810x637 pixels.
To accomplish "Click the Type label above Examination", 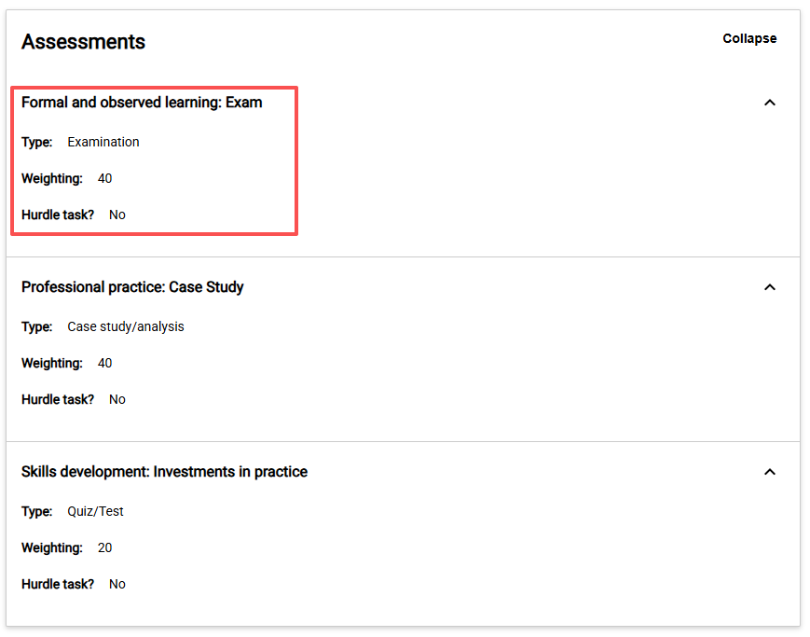I will coord(37,143).
